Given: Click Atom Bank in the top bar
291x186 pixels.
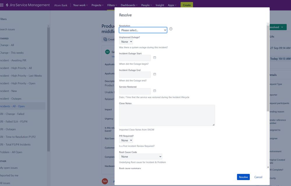Looking at the screenshot, I should pos(61,5).
